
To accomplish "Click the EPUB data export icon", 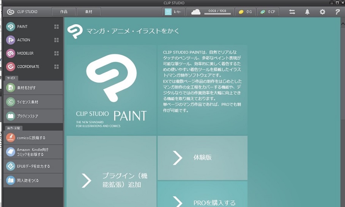I will coord(10,166).
